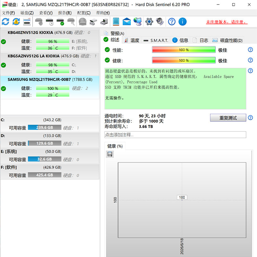Viewport: 257px width, 257px height.
Task: Click the '90 天, 23 小时' power-on time value
Action: [x=152, y=116]
